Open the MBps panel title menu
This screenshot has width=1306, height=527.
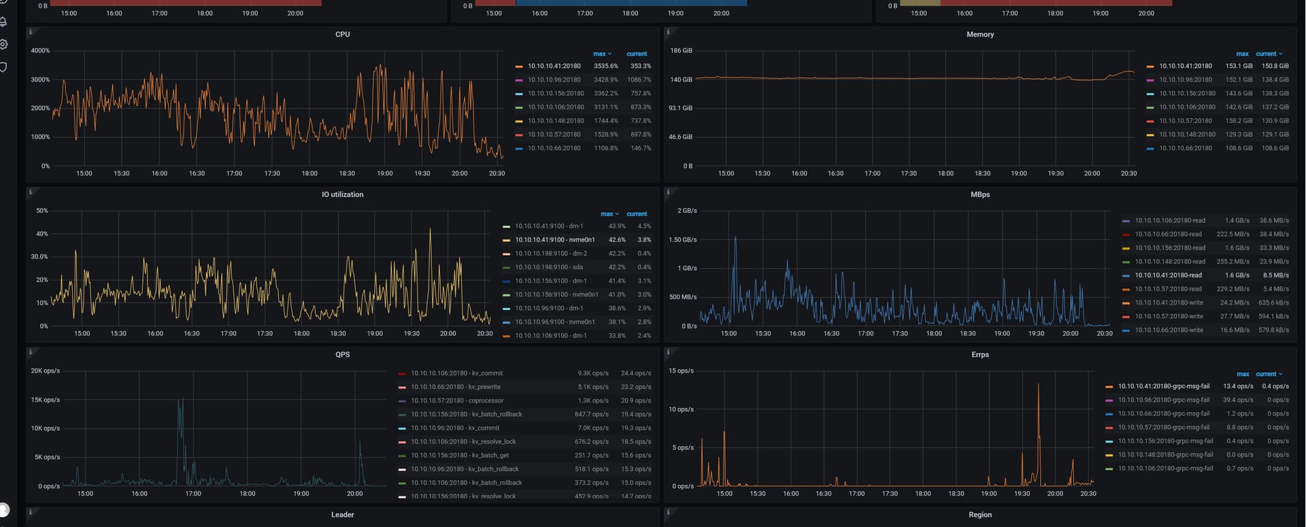tap(979, 194)
